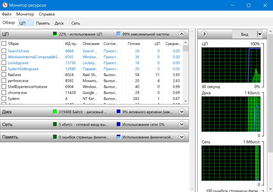The image size is (273, 192).
Task: Click the Диск activity graph
Action: point(231,114)
